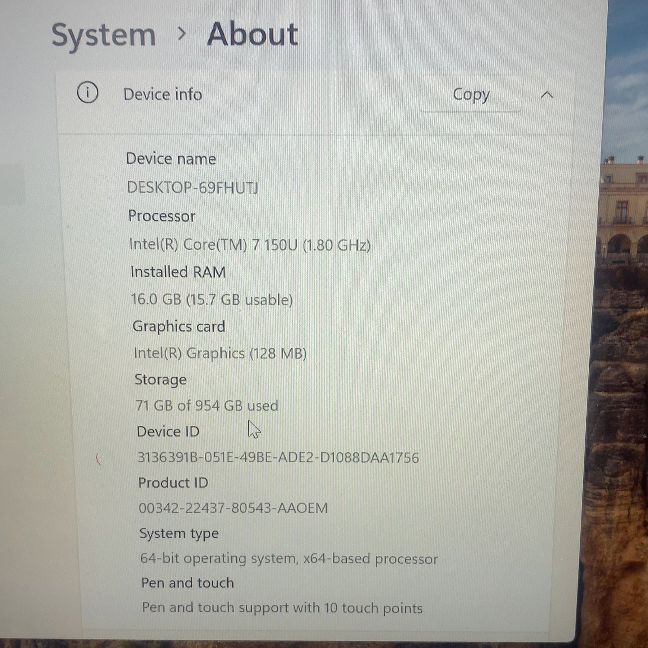
Task: Click the 16.0 GB installed RAM value
Action: 212,299
